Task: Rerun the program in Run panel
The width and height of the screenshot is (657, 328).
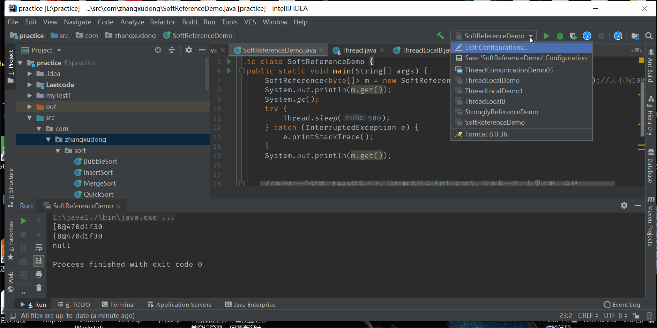Action: [24, 221]
